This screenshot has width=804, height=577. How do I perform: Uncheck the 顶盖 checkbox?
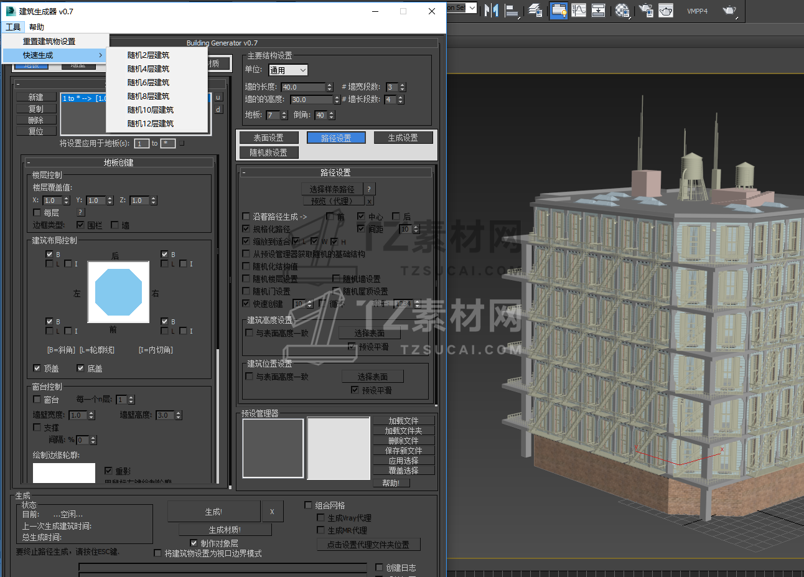pos(37,368)
